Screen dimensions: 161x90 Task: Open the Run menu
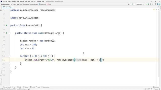tap(29, 1)
